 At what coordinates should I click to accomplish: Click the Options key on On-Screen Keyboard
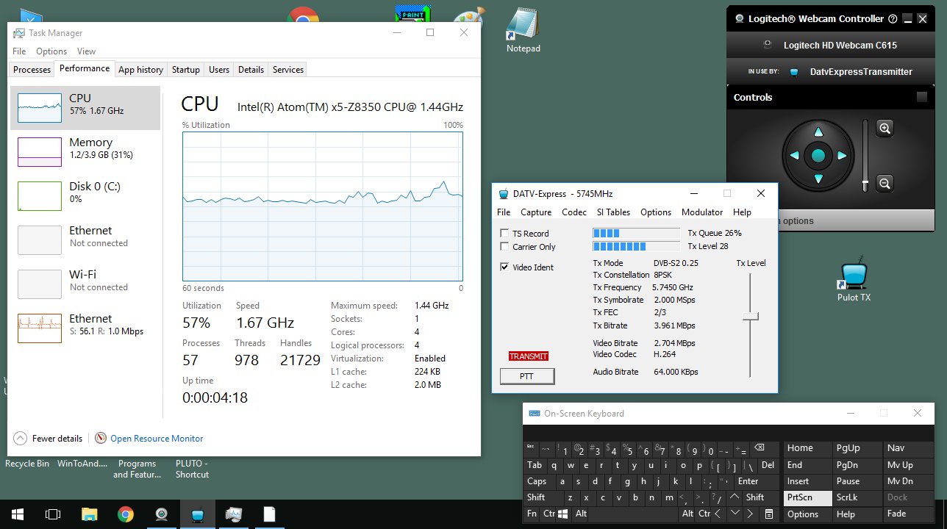point(807,514)
